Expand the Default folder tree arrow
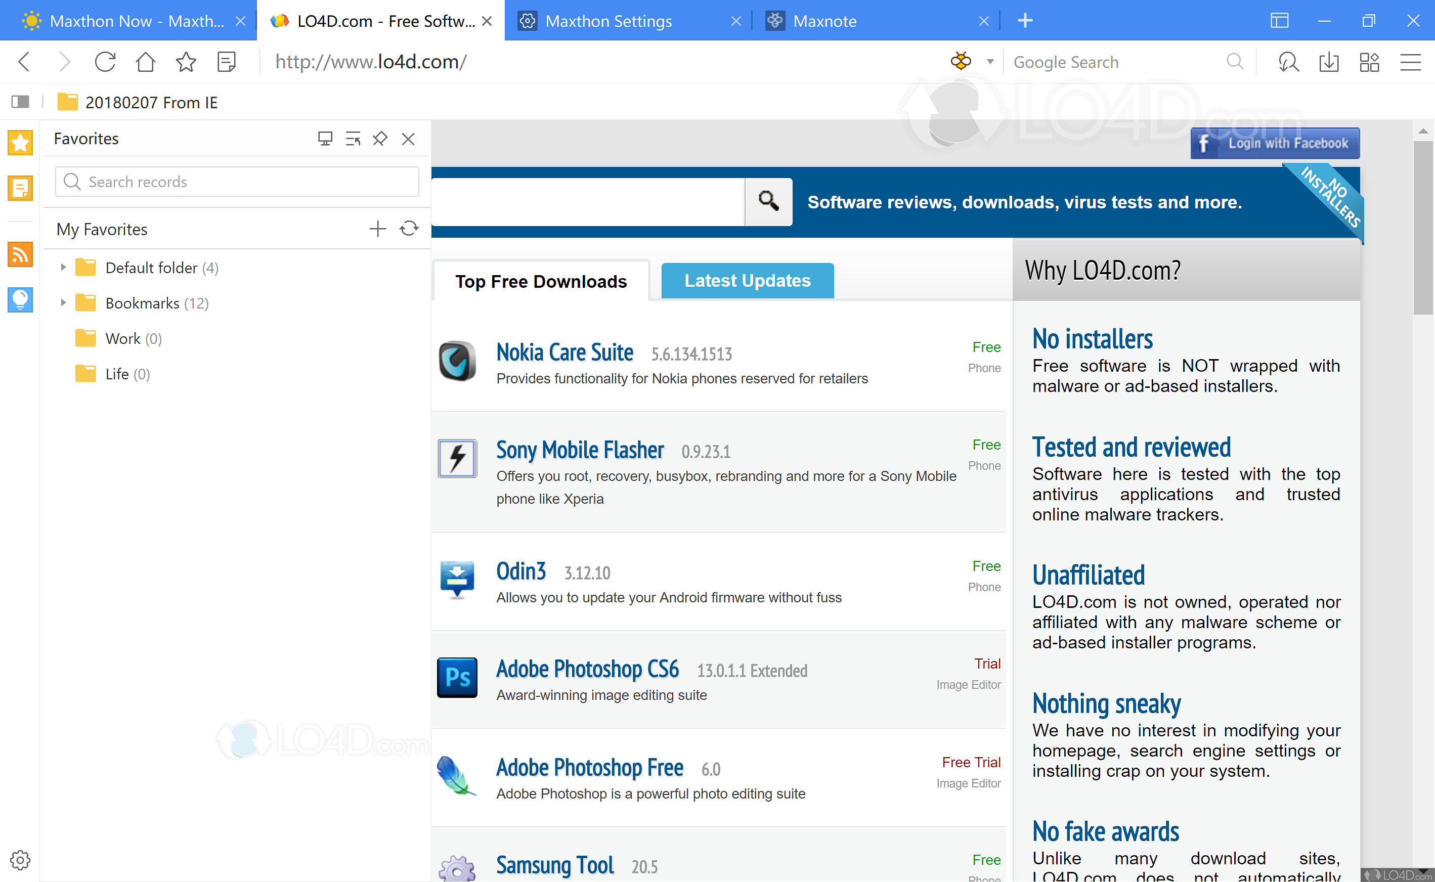Screen dimensions: 1435x882 point(63,267)
